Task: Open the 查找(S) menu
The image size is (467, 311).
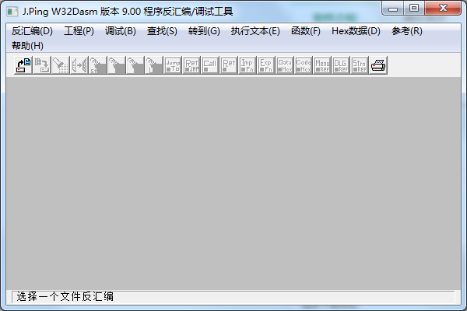Action: click(x=162, y=31)
